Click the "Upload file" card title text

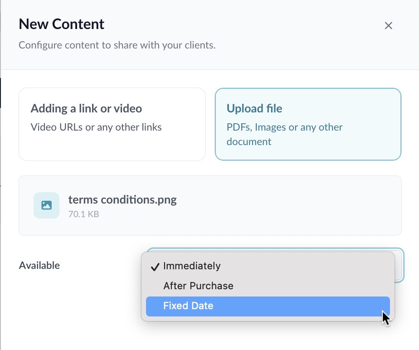(254, 109)
